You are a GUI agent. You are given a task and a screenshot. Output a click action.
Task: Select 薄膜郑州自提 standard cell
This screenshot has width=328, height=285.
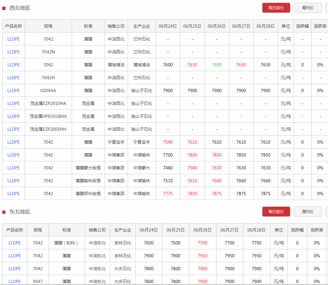pos(88,194)
